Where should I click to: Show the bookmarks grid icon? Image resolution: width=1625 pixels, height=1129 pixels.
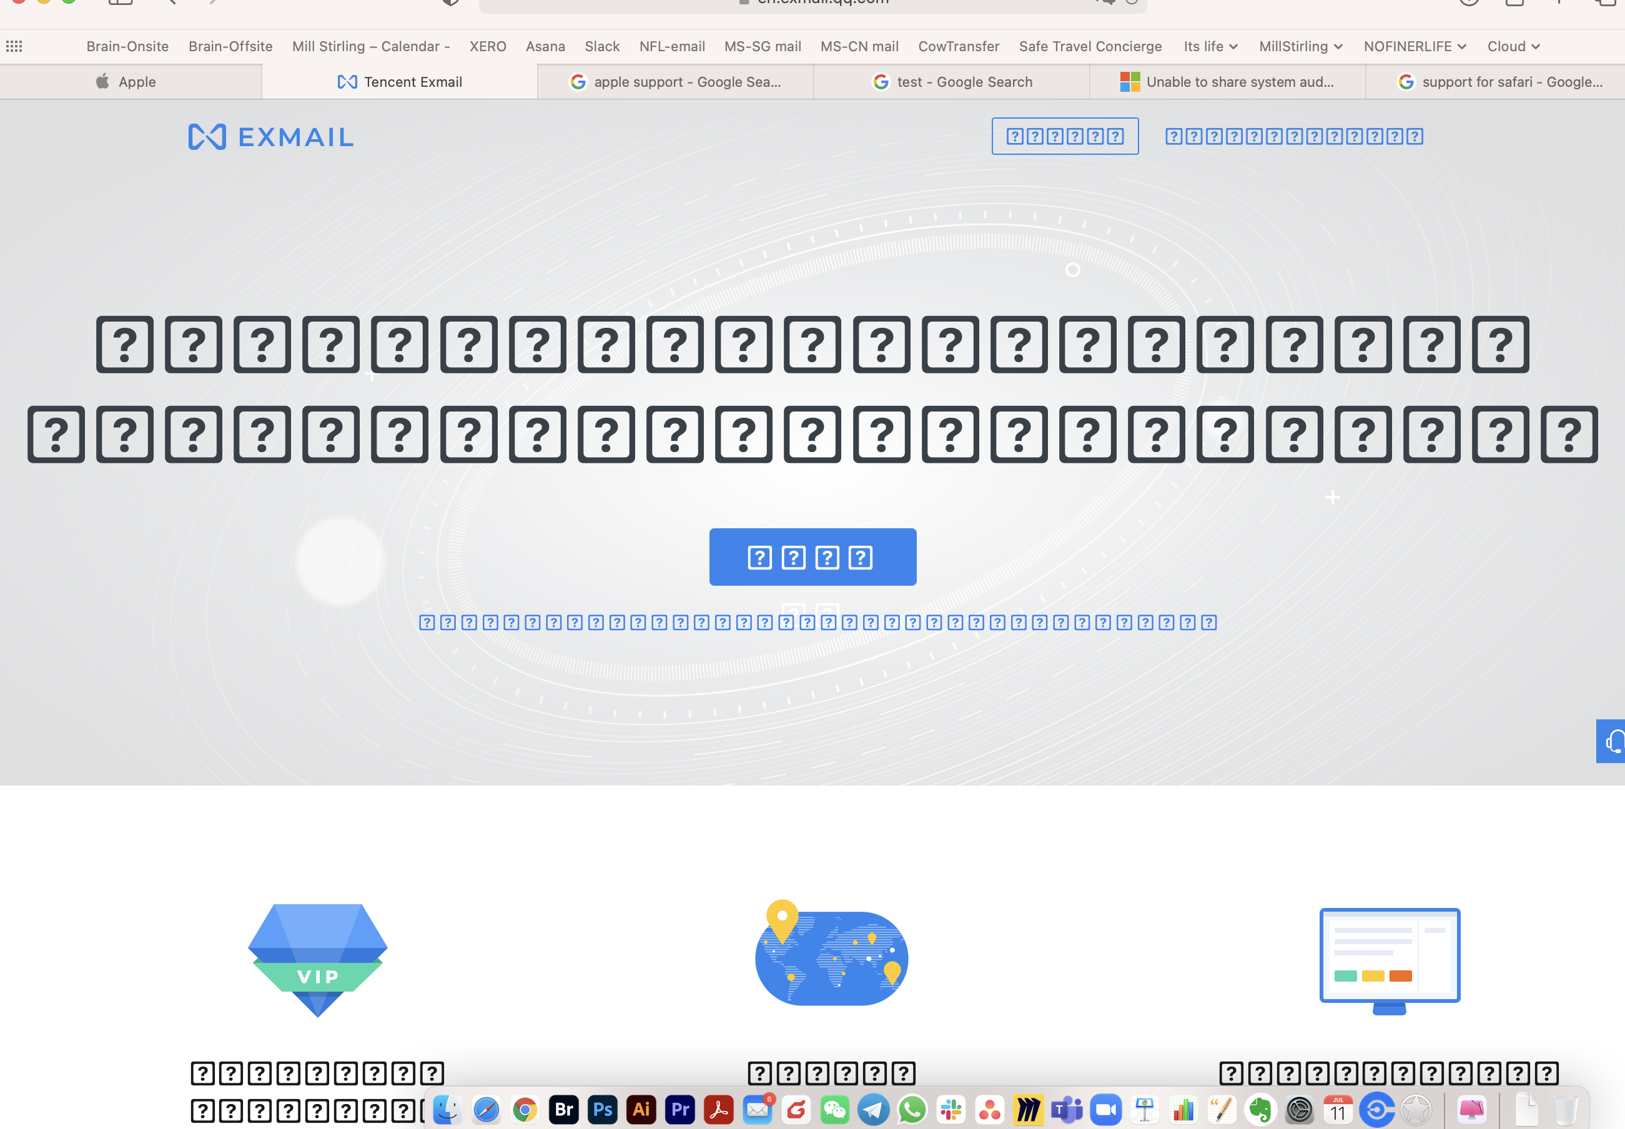click(14, 47)
